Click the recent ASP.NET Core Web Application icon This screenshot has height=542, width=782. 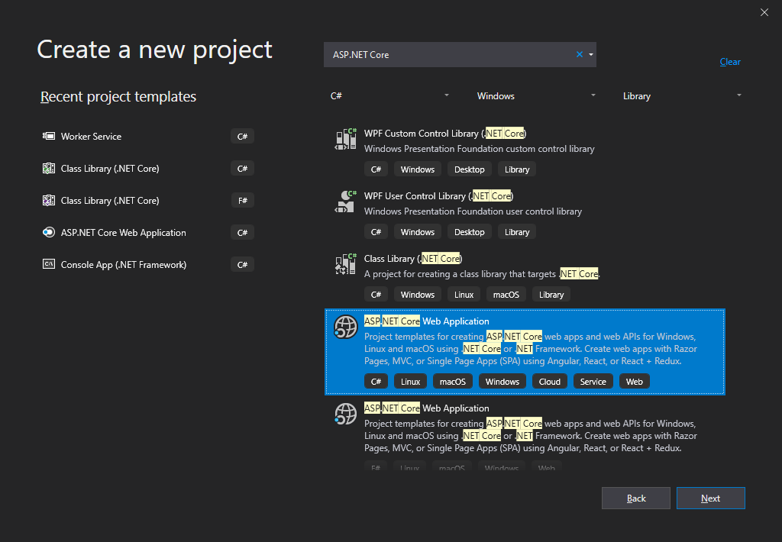(48, 233)
